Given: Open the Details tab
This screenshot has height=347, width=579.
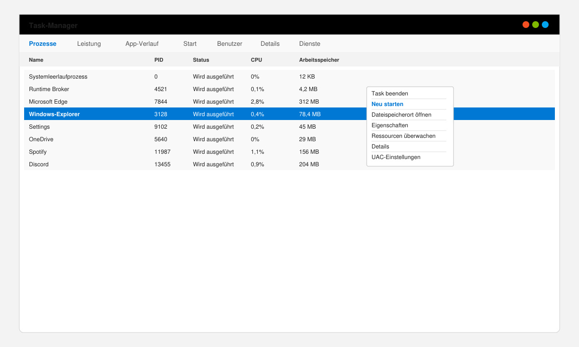Looking at the screenshot, I should point(270,43).
